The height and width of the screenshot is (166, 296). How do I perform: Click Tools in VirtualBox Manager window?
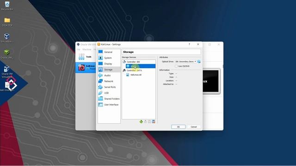[86, 57]
